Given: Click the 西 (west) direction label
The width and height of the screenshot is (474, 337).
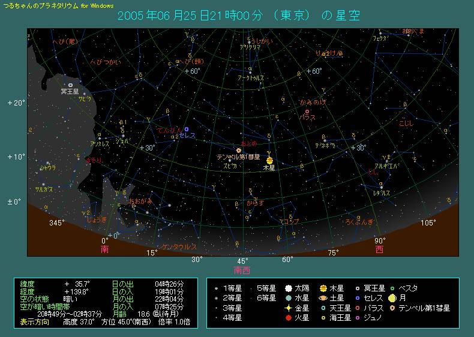Looking at the screenshot, I should click(x=379, y=249).
